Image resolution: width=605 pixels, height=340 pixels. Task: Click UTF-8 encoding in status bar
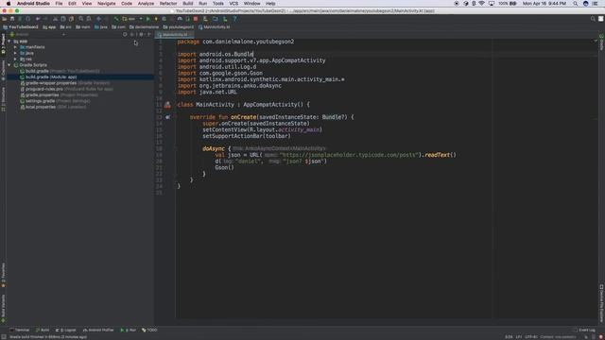531,337
